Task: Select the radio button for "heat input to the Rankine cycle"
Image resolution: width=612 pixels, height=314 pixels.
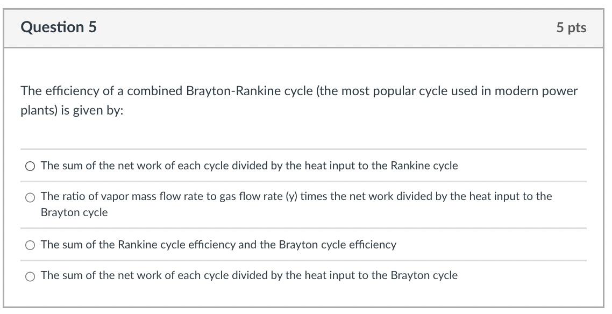Action: click(x=31, y=166)
